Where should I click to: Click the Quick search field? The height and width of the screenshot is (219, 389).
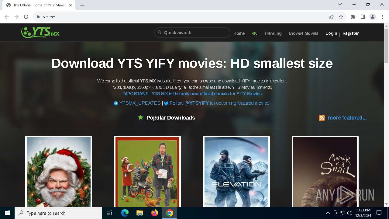pos(192,33)
